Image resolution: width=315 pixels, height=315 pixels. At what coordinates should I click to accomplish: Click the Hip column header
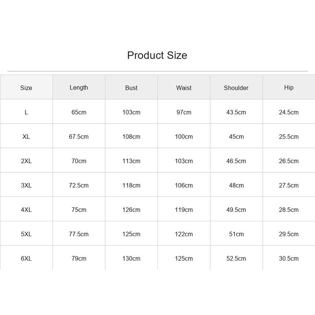(x=289, y=87)
